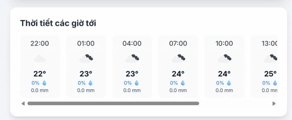The height and width of the screenshot is (120, 292).
Task: Click the raindrop icon under 04:00
Action: coord(137,83)
